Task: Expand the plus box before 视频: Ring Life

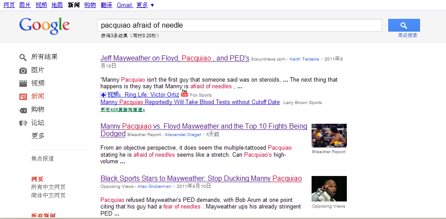Action: click(x=104, y=95)
